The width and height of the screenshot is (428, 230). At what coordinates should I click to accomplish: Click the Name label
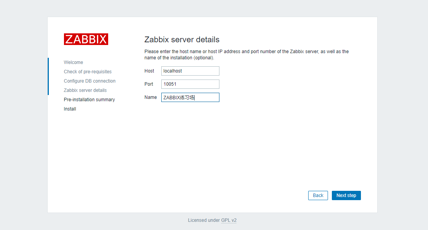point(150,97)
